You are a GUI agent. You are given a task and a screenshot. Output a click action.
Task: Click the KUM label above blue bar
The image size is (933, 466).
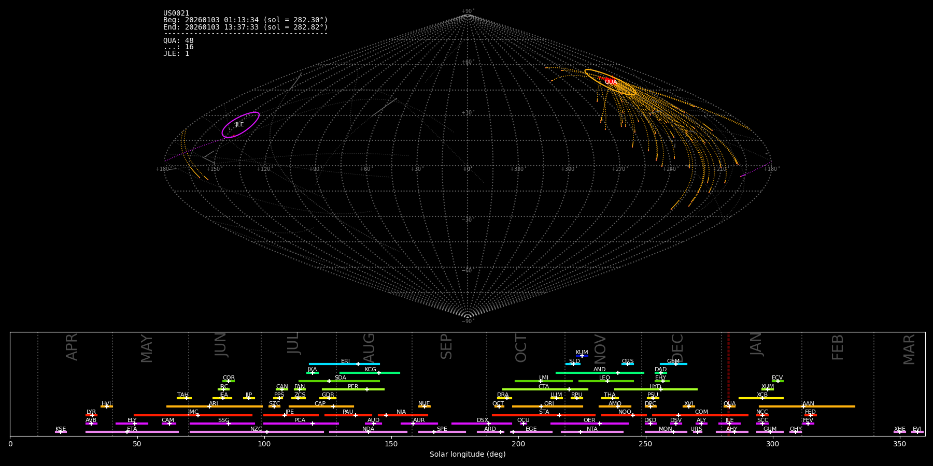582,353
